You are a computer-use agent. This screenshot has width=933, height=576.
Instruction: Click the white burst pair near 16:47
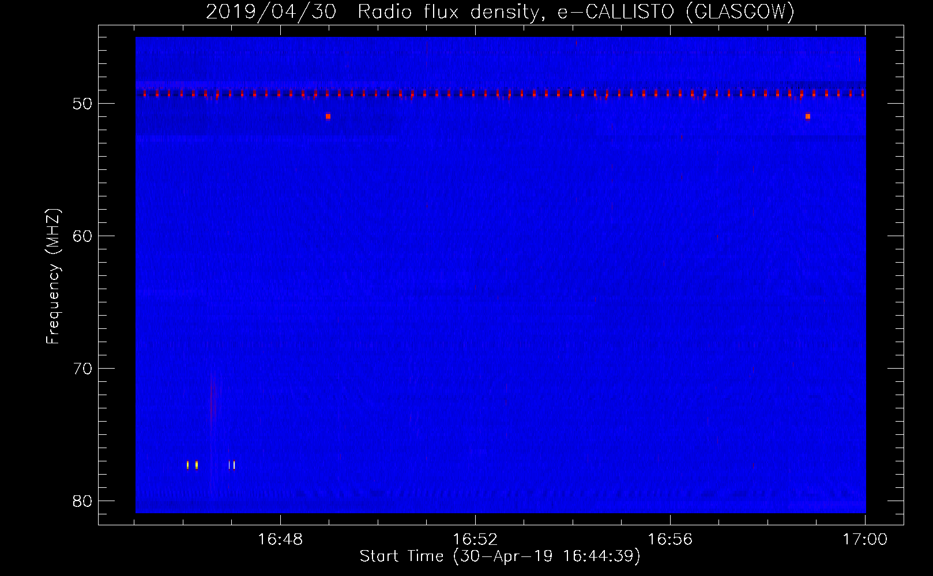tap(232, 465)
